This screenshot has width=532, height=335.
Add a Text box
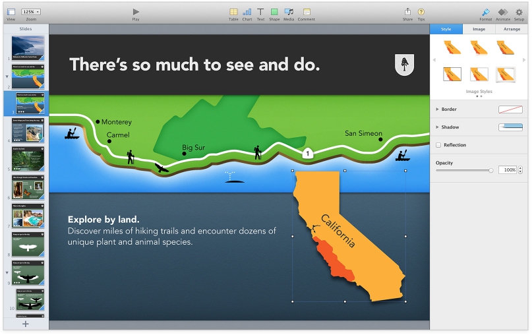[260, 12]
